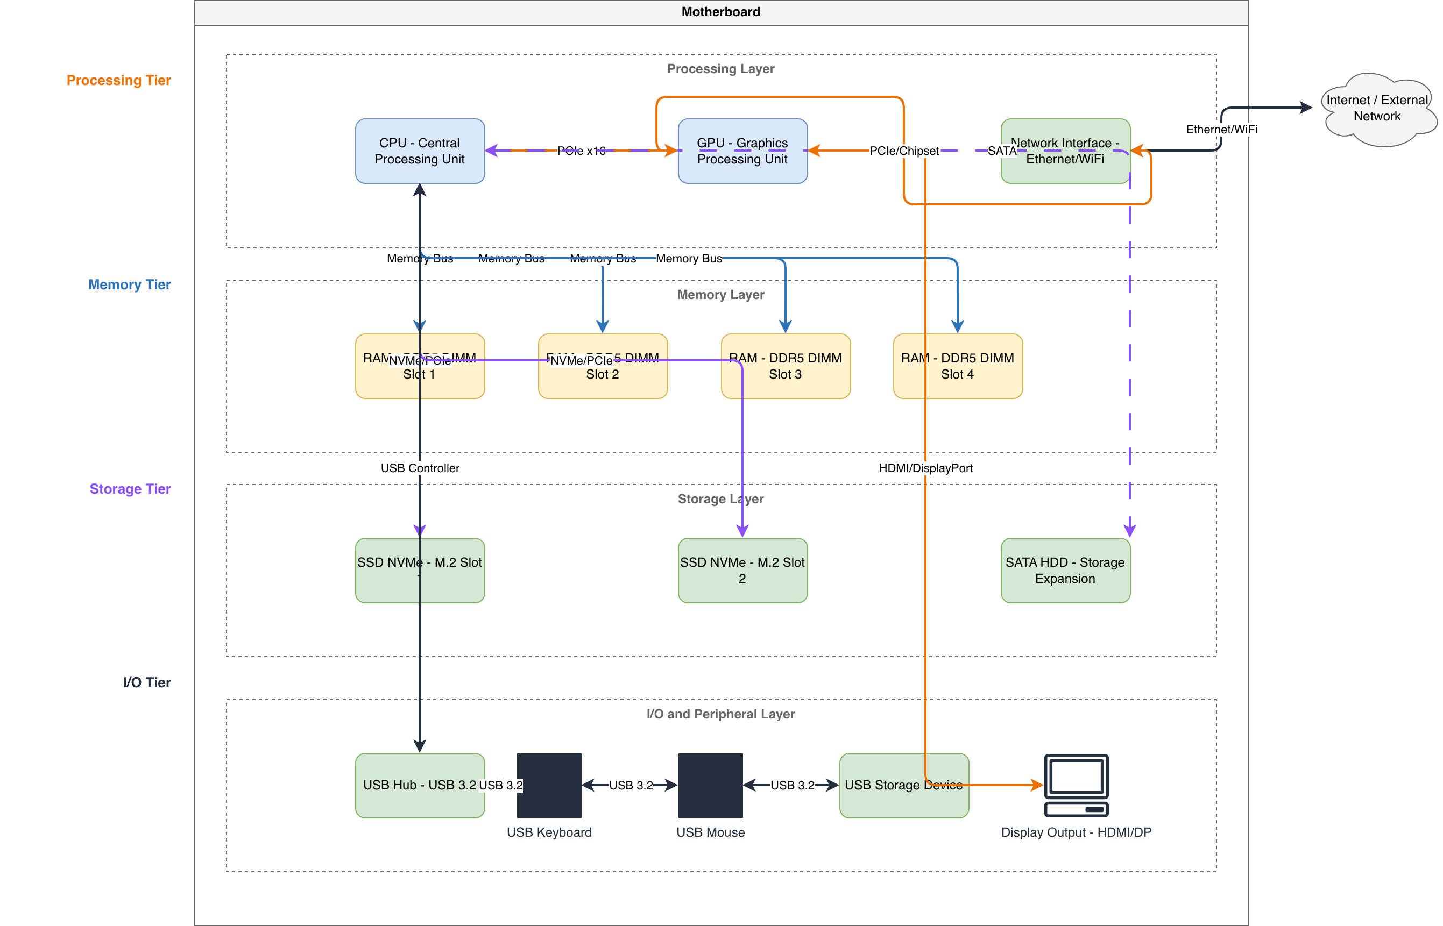1443x926 pixels.
Task: Click the purple Storage Tier label
Action: tap(130, 489)
